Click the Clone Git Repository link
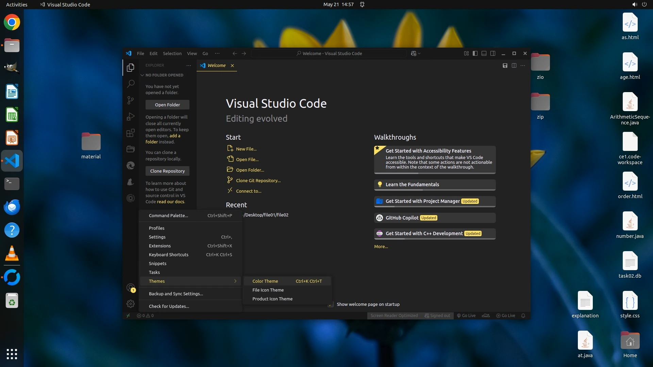The height and width of the screenshot is (367, 653). 258,180
